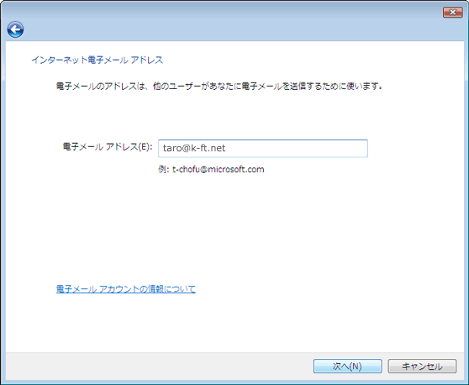
Task: Click the blank white area below the example
Action: pos(234,227)
